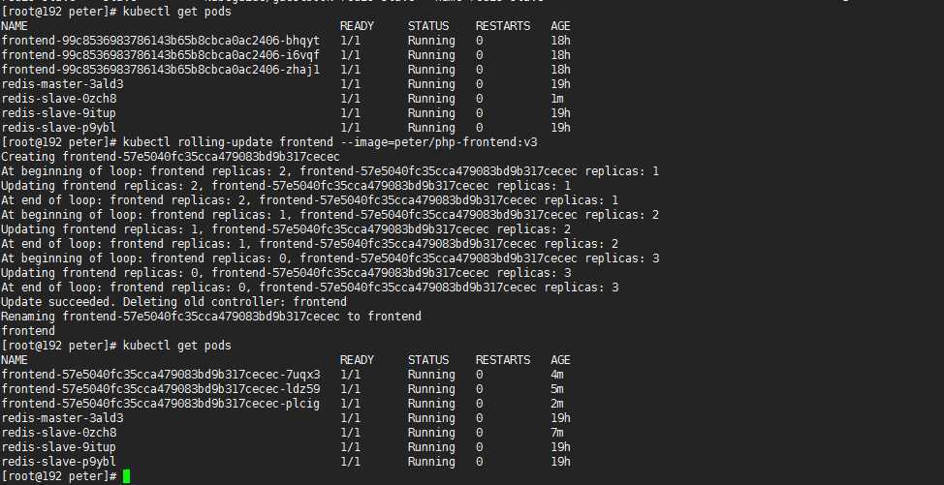This screenshot has width=944, height=485.
Task: Click the new frontend pod ending in 7uqx3
Action: 161,375
